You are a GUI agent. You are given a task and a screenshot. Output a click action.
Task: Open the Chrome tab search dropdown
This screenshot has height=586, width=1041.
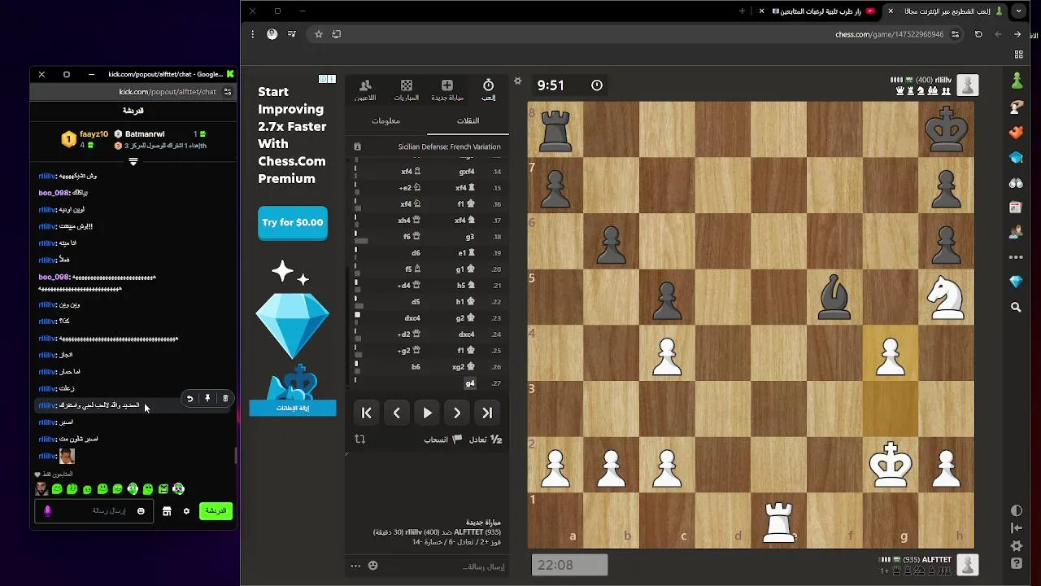pyautogui.click(x=1018, y=11)
